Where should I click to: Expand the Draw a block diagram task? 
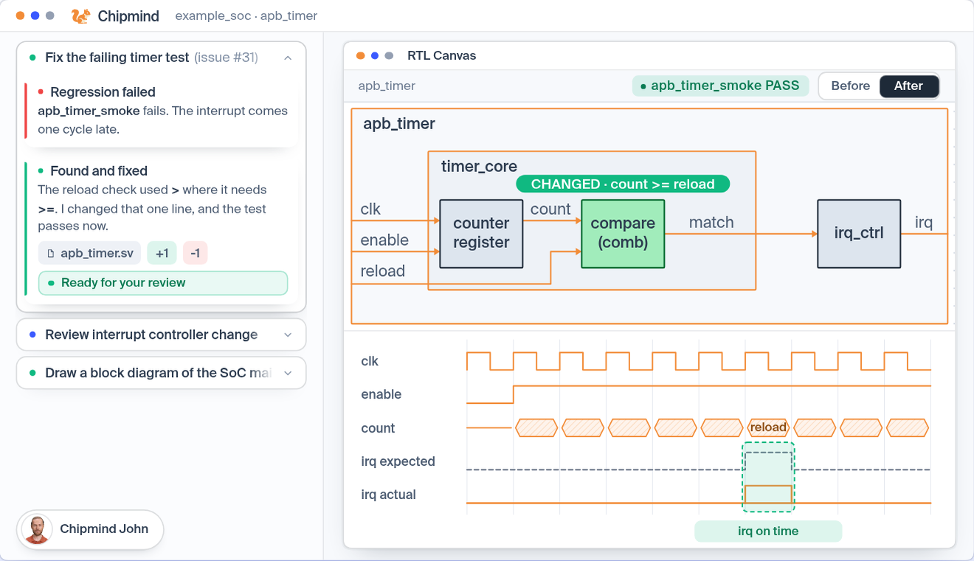[288, 373]
